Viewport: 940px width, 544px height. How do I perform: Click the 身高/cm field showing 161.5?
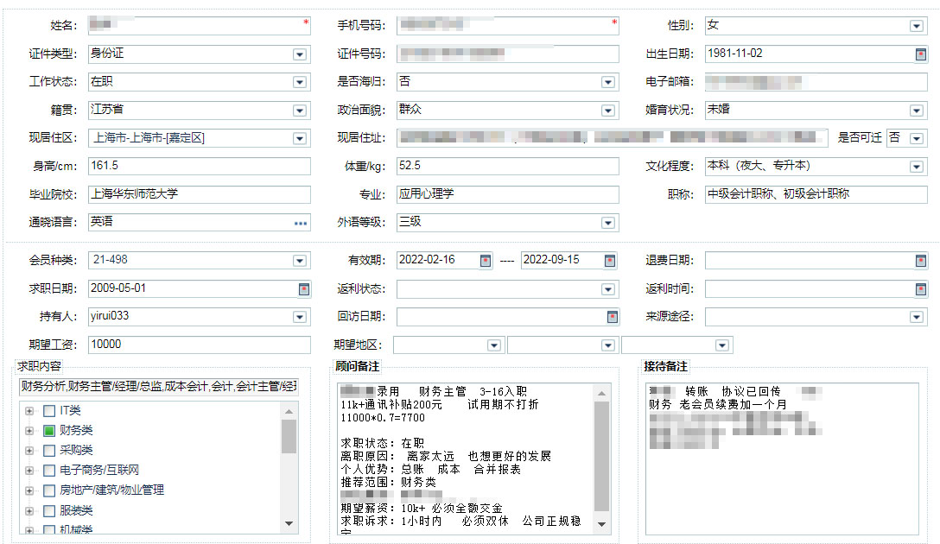pos(199,166)
